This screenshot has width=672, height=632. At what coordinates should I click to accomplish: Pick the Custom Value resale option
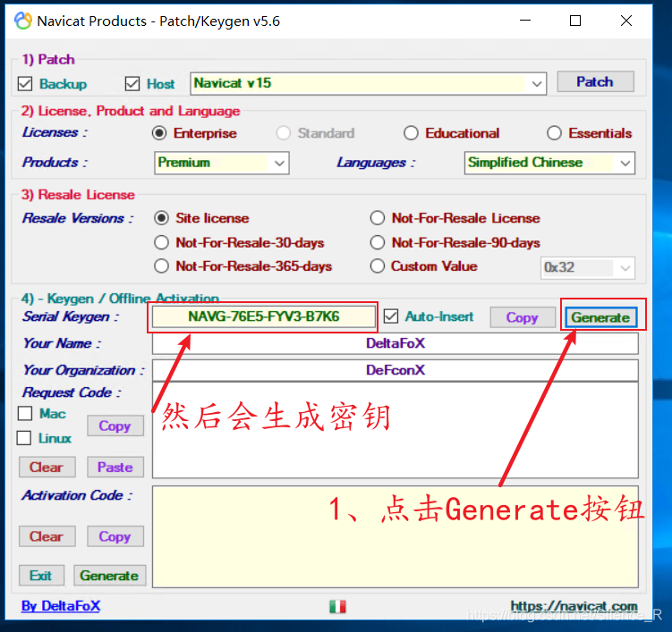tap(377, 266)
